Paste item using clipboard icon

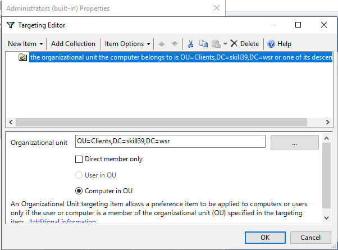click(x=216, y=44)
